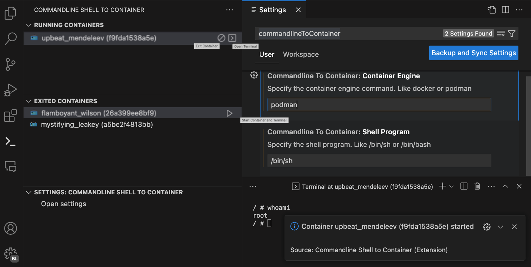Split the terminal panel
The height and width of the screenshot is (267, 531).
[x=464, y=187]
